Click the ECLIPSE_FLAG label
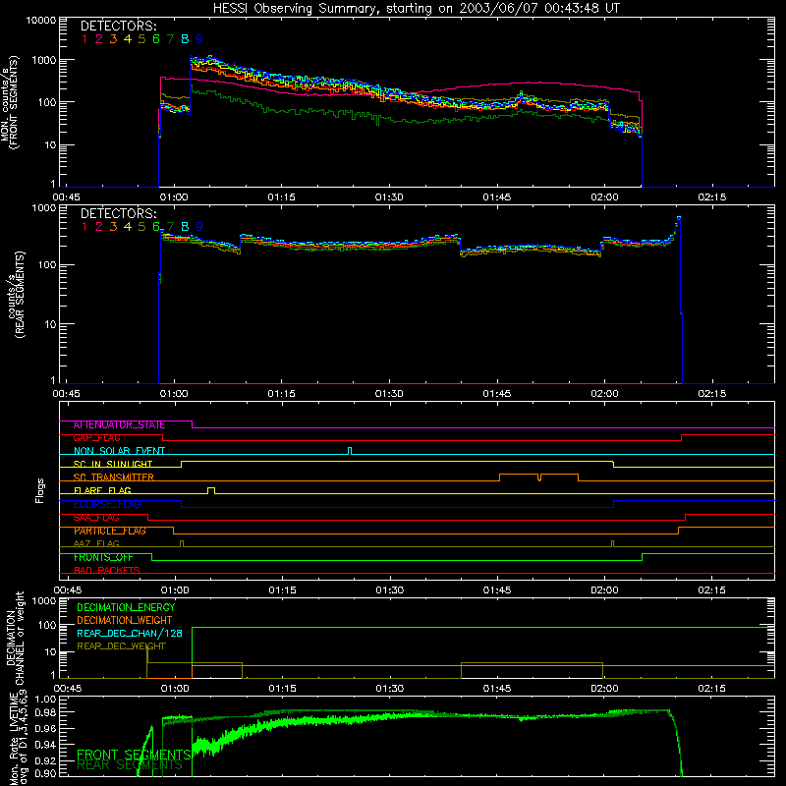Viewport: 786px width, 786px height. click(x=107, y=504)
